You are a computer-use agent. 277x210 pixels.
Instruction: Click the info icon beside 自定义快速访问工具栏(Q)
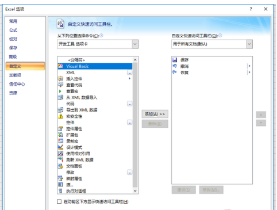(220, 36)
